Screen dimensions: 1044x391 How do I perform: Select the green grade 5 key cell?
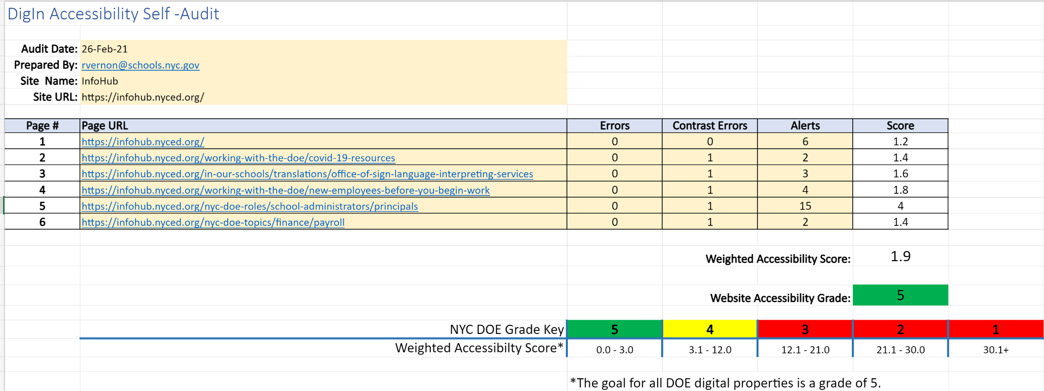click(x=614, y=329)
